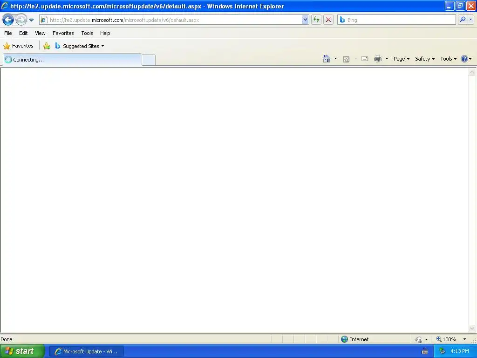Click the RSS Feeds icon

(x=346, y=59)
